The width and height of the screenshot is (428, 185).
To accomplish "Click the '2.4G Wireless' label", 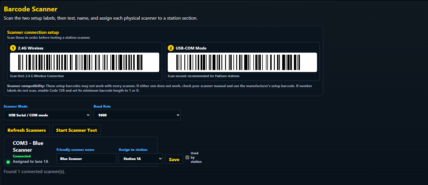I will click(x=31, y=48).
